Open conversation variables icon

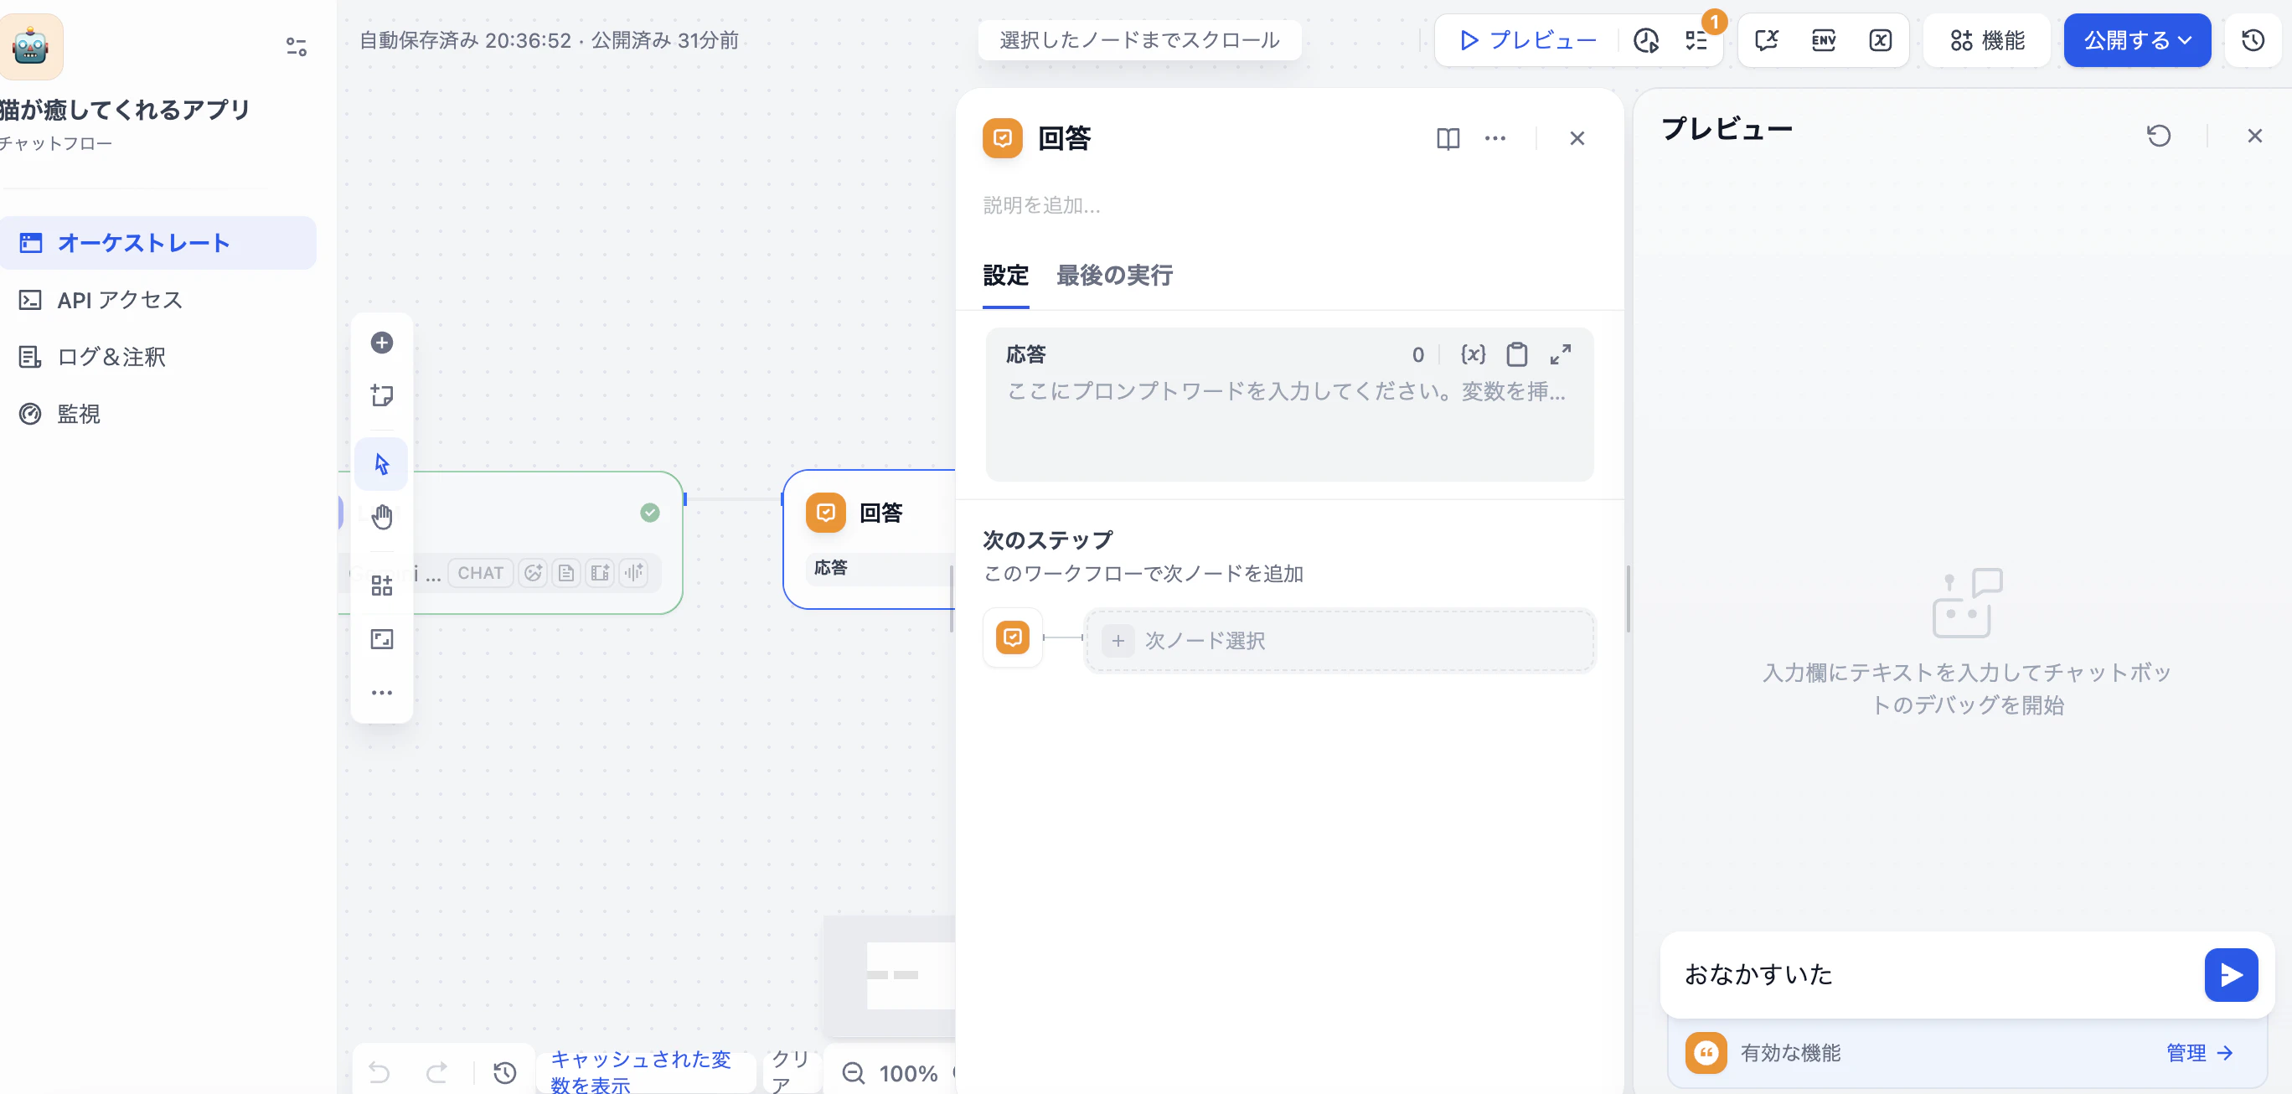[x=1767, y=40]
